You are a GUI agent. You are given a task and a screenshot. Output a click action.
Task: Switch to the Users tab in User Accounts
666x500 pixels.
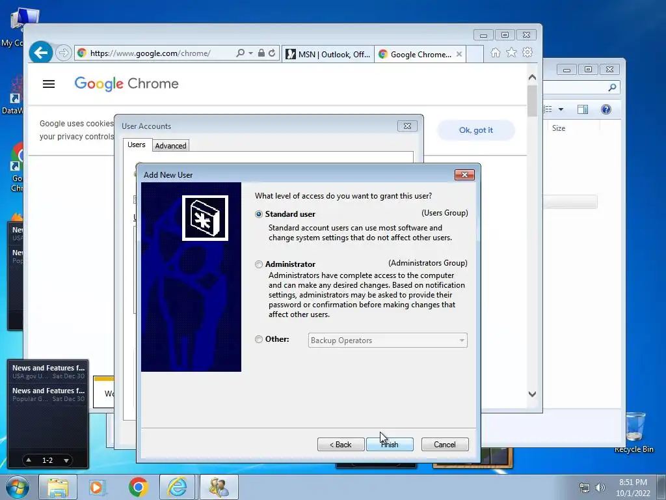coord(137,145)
